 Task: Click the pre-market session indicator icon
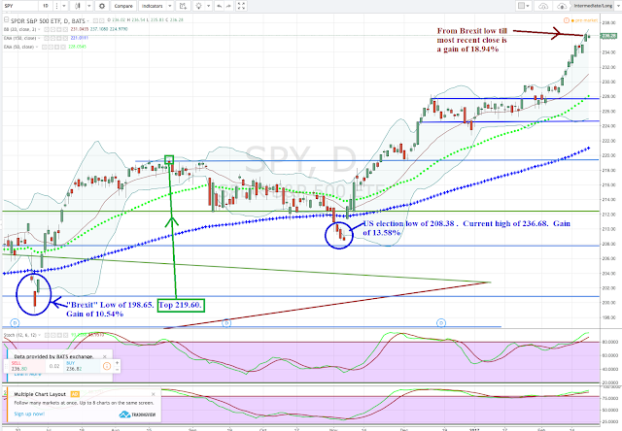coord(572,20)
